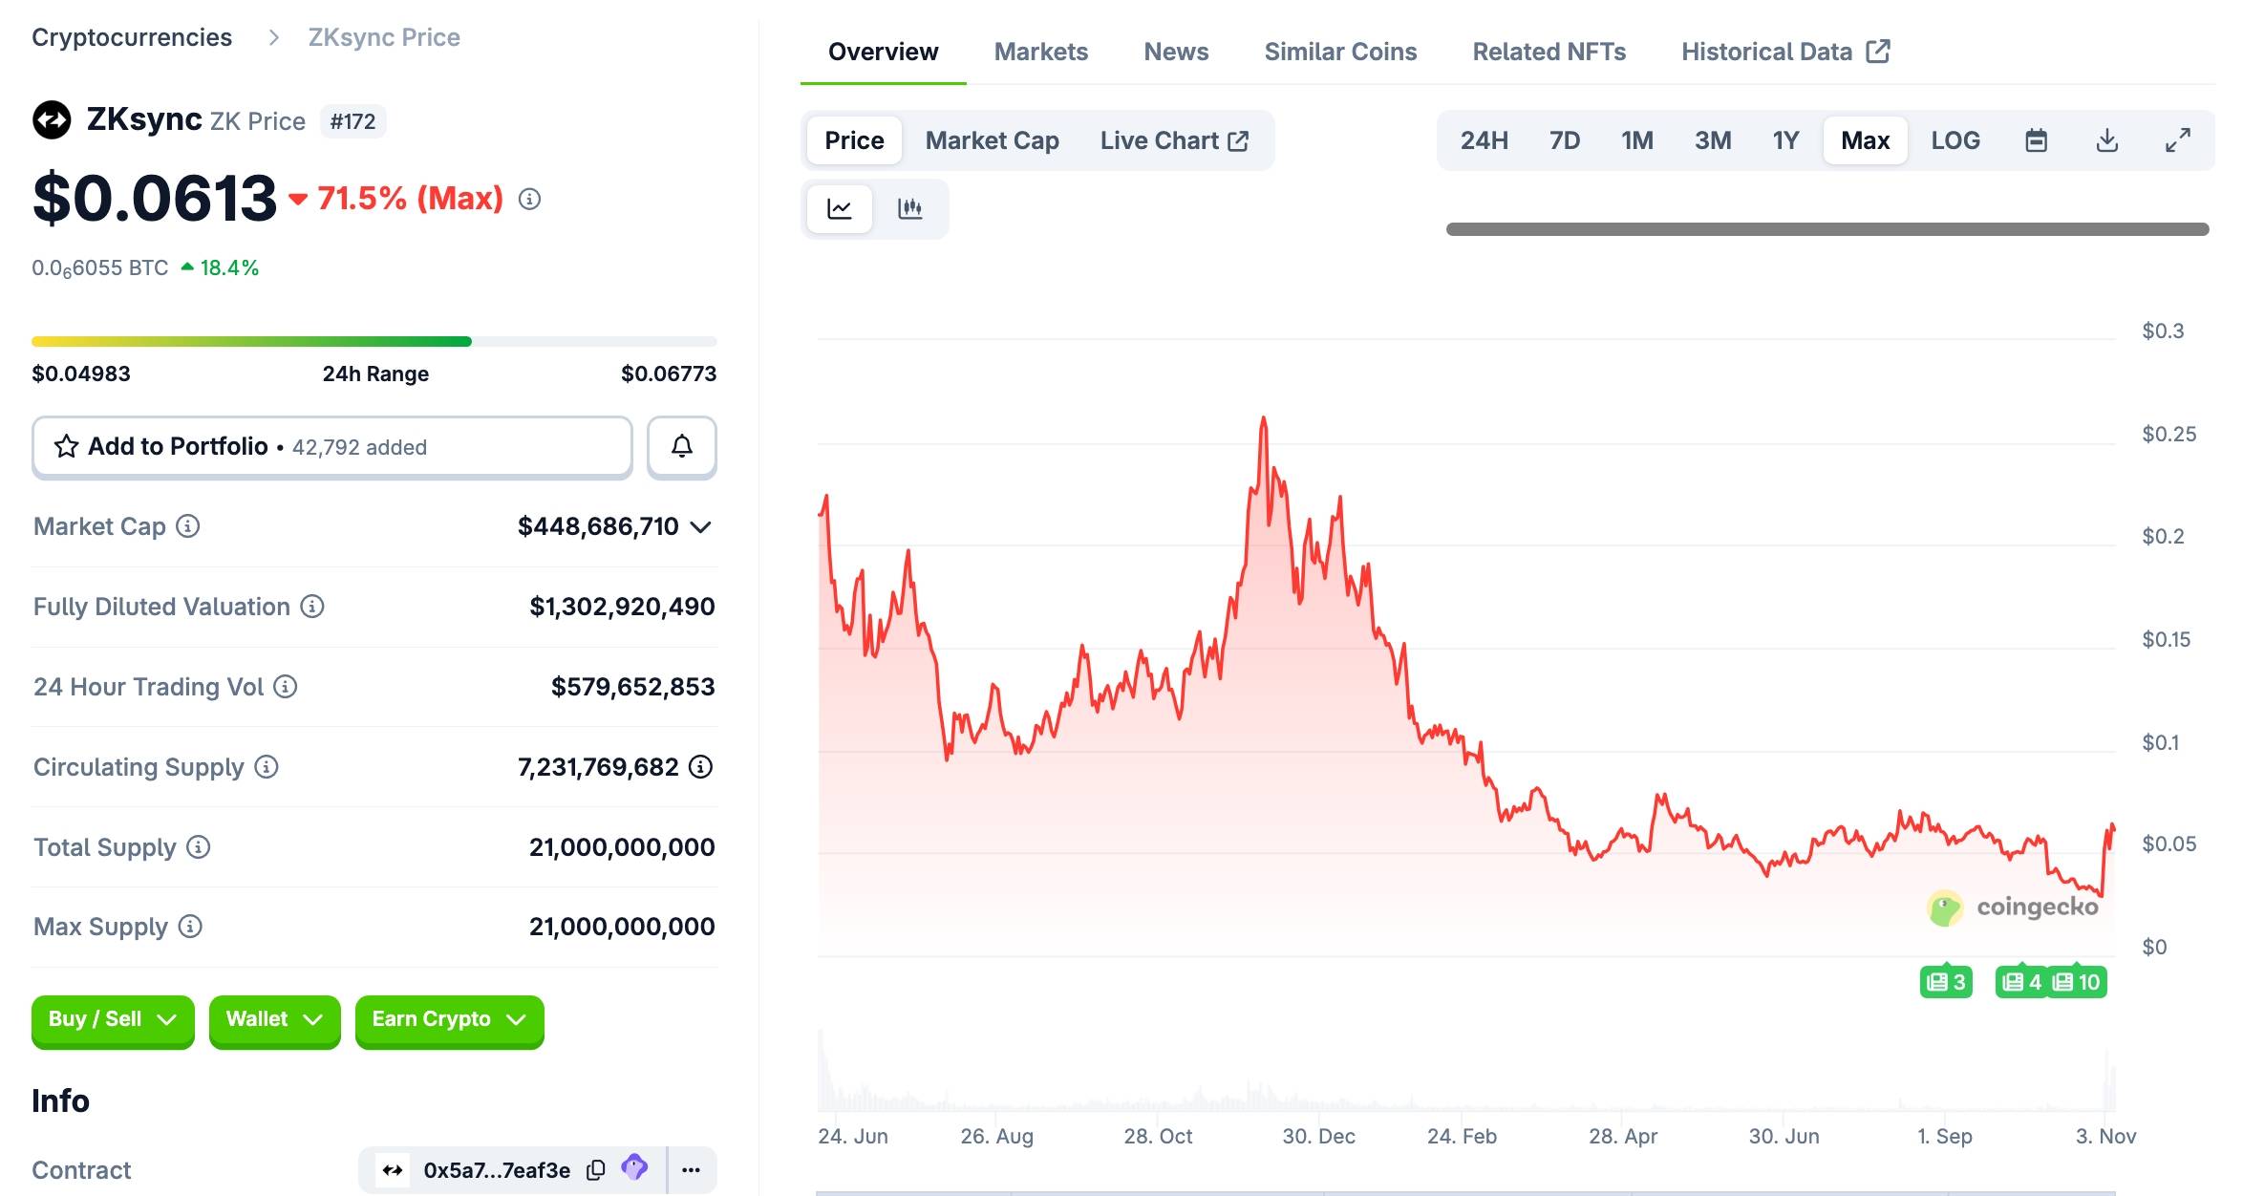Switch to the Markets tab
The image size is (2243, 1196).
click(1040, 51)
